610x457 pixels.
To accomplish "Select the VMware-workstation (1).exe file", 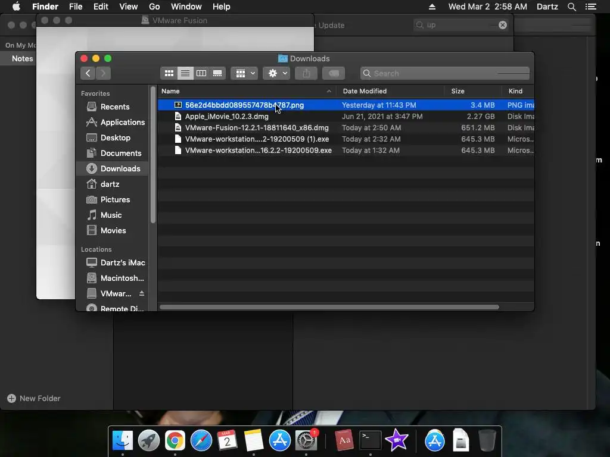I will coord(346,139).
